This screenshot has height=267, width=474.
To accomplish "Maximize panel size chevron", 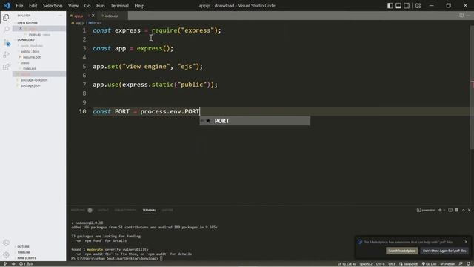I will pyautogui.click(x=464, y=210).
